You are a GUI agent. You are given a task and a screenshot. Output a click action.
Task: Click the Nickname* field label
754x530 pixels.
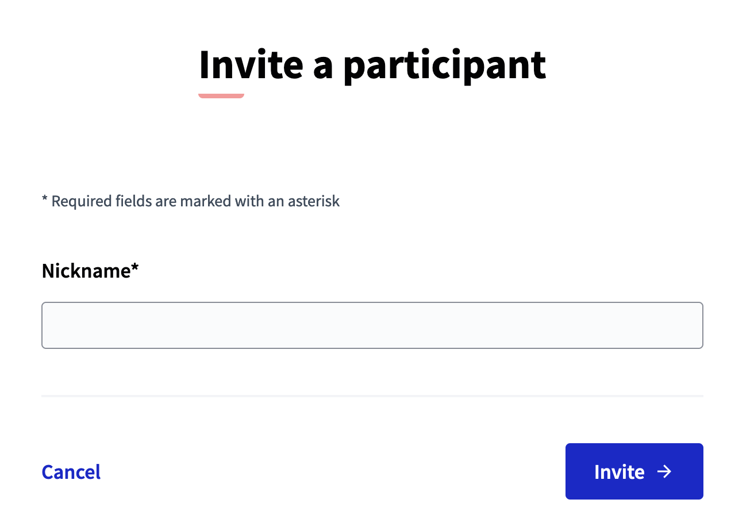tap(90, 270)
